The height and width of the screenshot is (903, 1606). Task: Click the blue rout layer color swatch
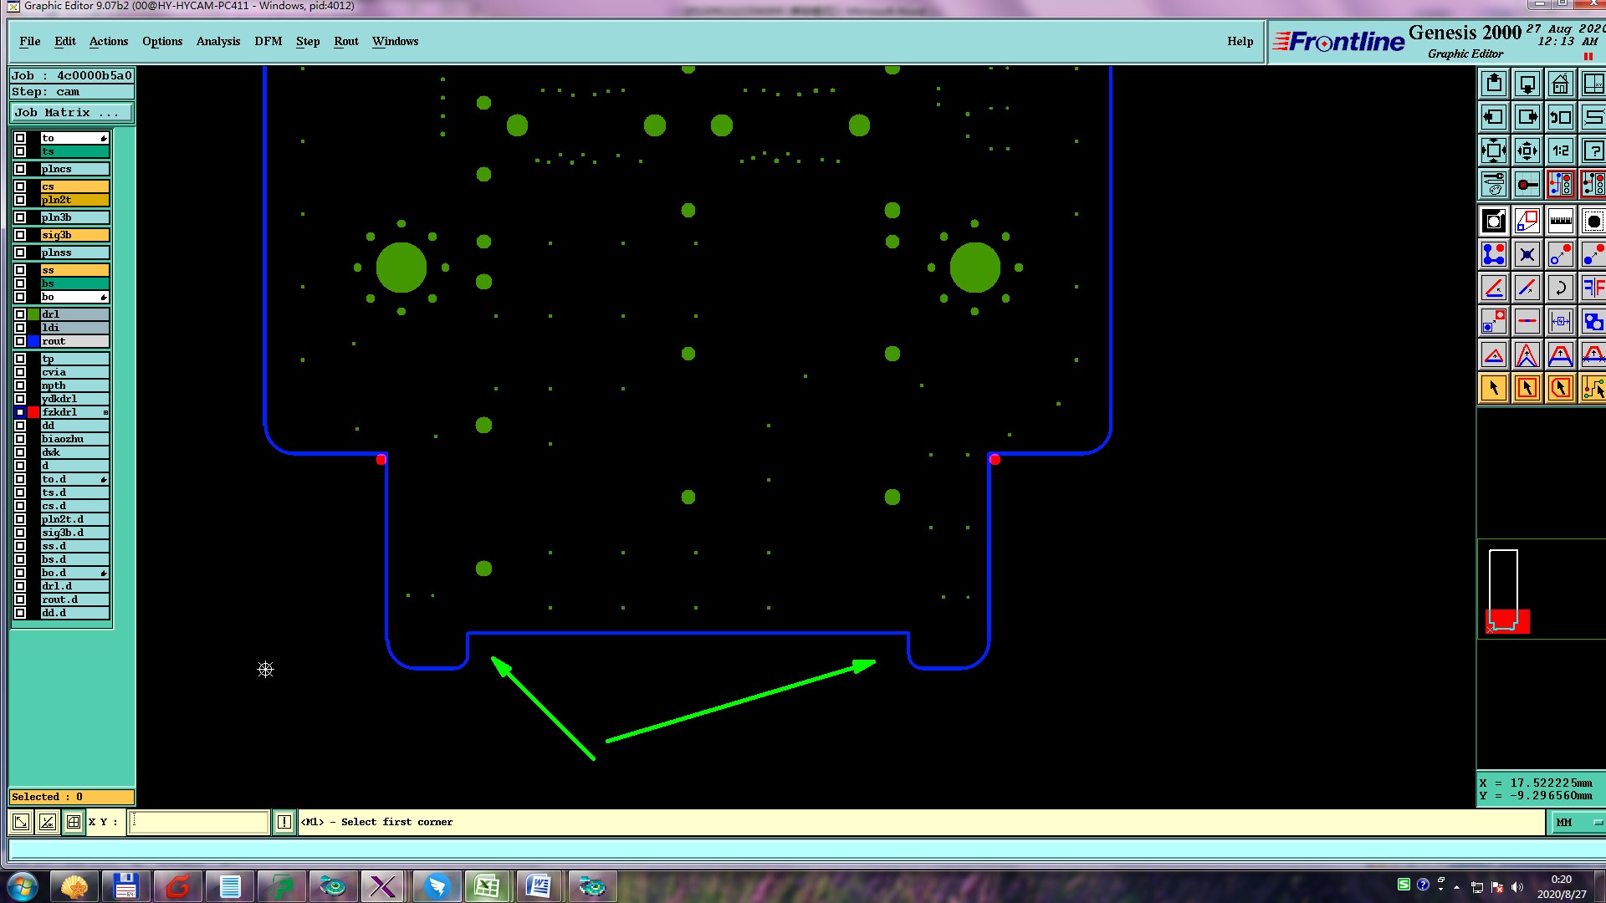(x=33, y=341)
